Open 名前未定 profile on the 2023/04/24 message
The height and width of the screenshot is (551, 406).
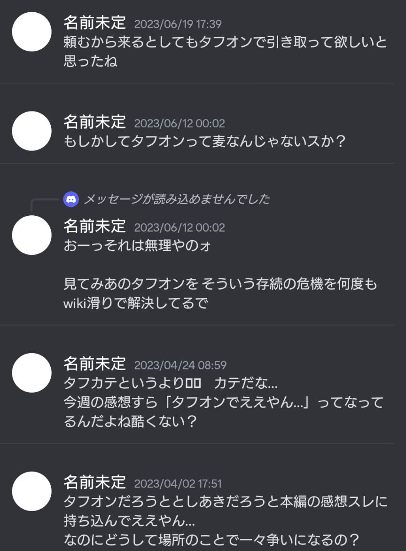click(x=94, y=364)
